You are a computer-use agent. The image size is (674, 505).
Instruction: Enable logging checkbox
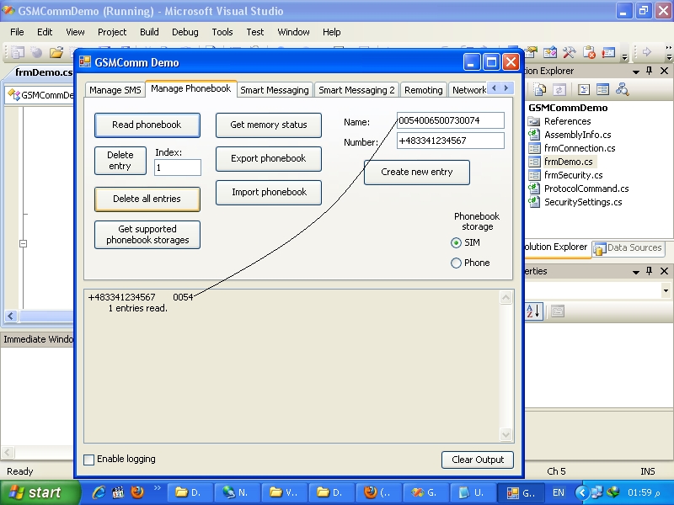pos(89,460)
